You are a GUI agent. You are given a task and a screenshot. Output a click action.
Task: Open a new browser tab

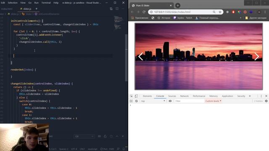click(x=178, y=5)
